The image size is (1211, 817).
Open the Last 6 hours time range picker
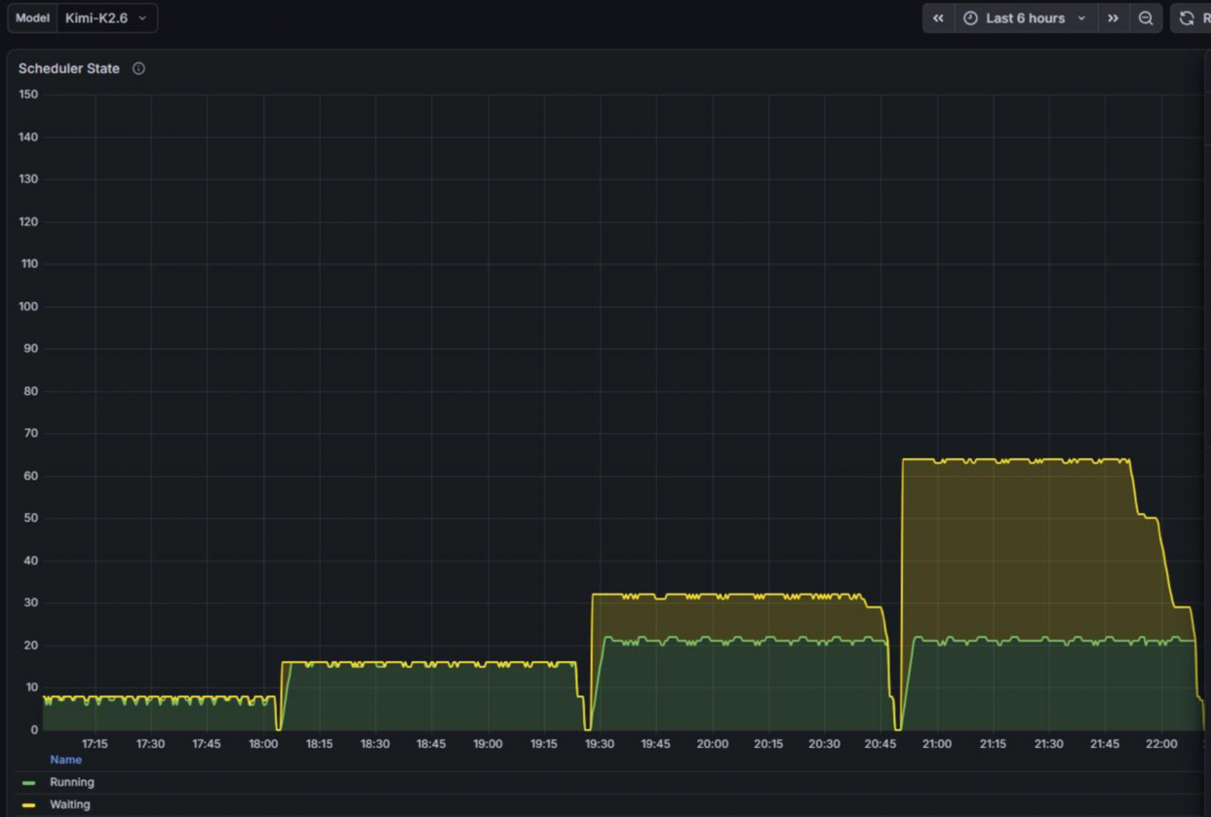tap(1025, 19)
